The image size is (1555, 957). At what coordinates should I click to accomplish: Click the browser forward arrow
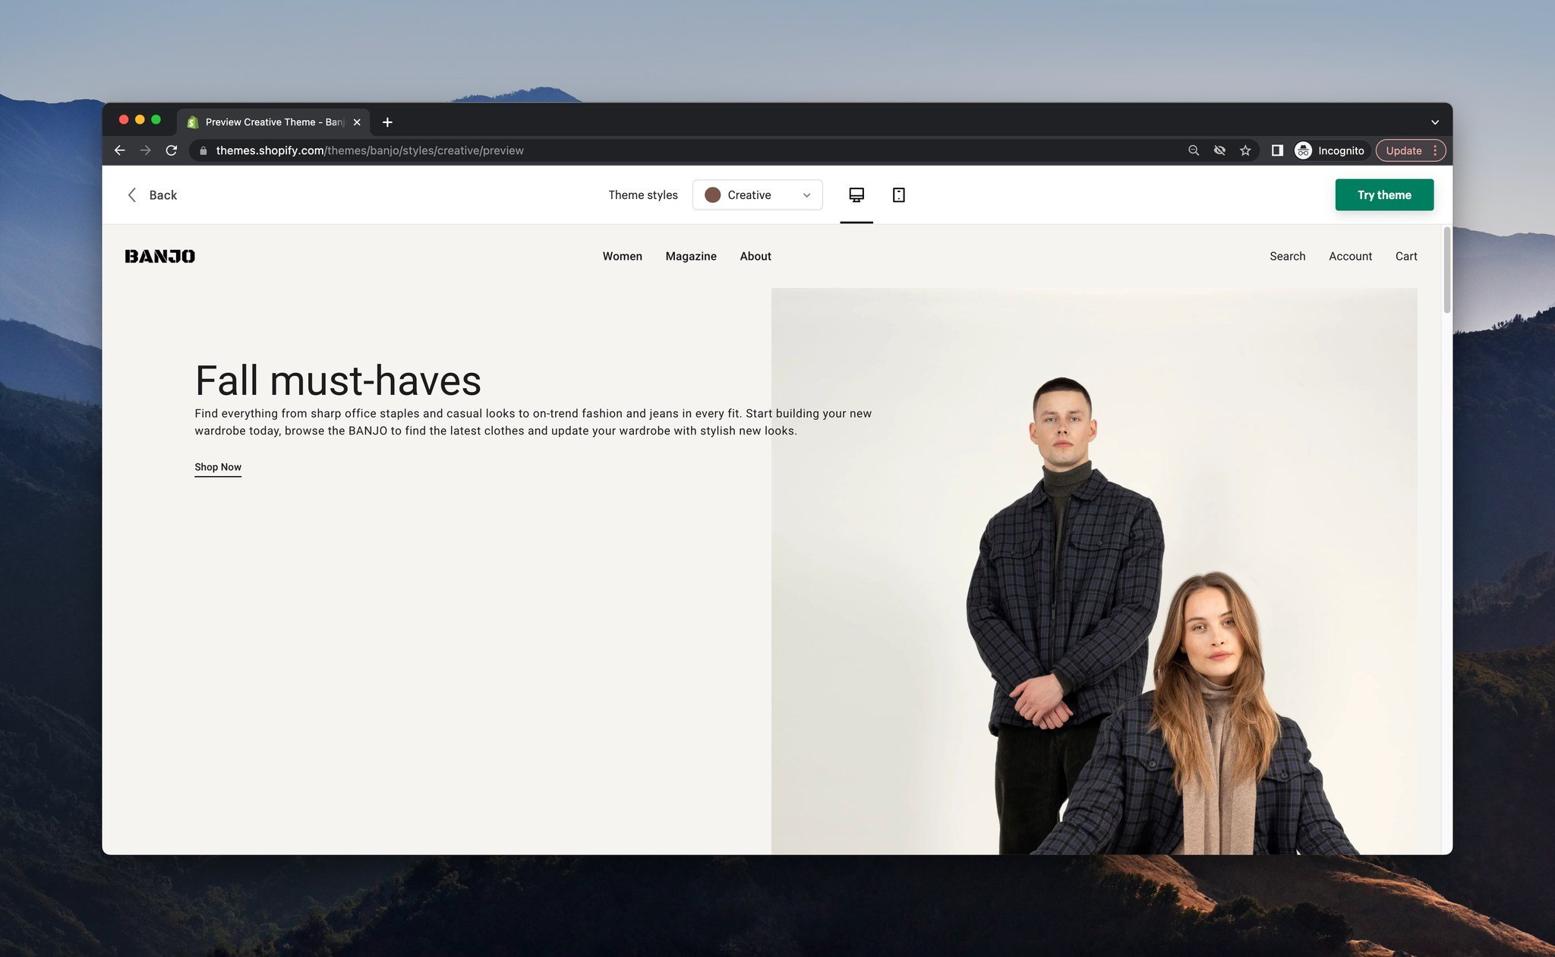pyautogui.click(x=146, y=150)
